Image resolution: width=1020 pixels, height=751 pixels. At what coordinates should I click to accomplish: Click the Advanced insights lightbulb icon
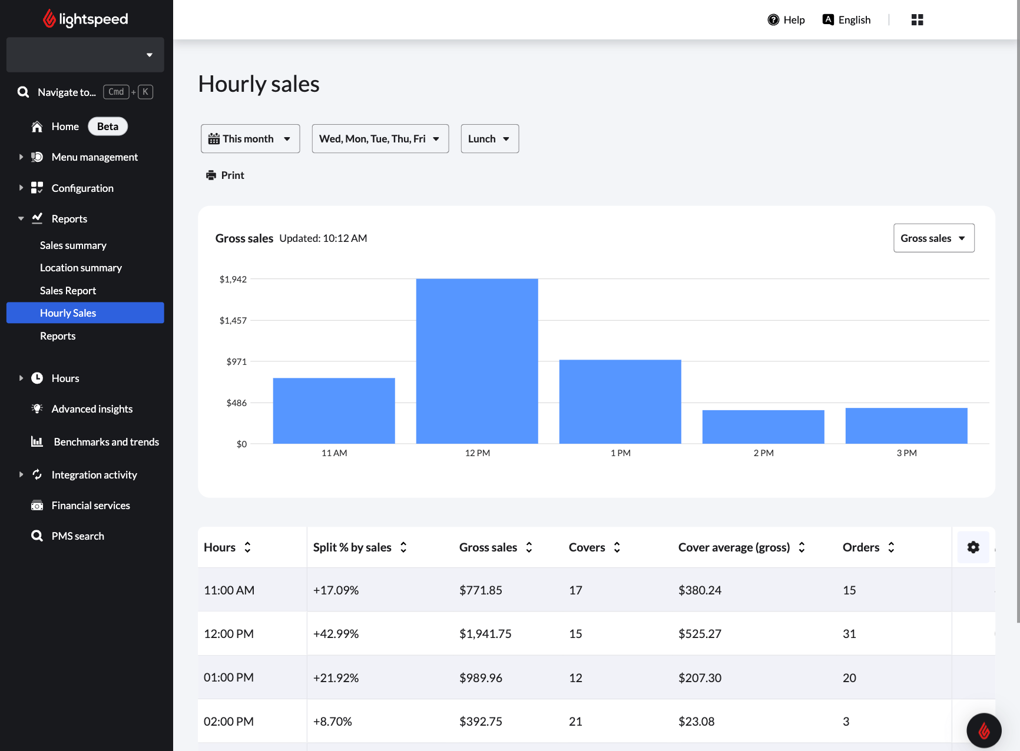[x=37, y=409]
